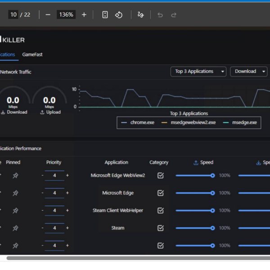This screenshot has width=270, height=270.
Task: Toggle msedgewebview2.exe in the chart legend
Action: coord(189,122)
